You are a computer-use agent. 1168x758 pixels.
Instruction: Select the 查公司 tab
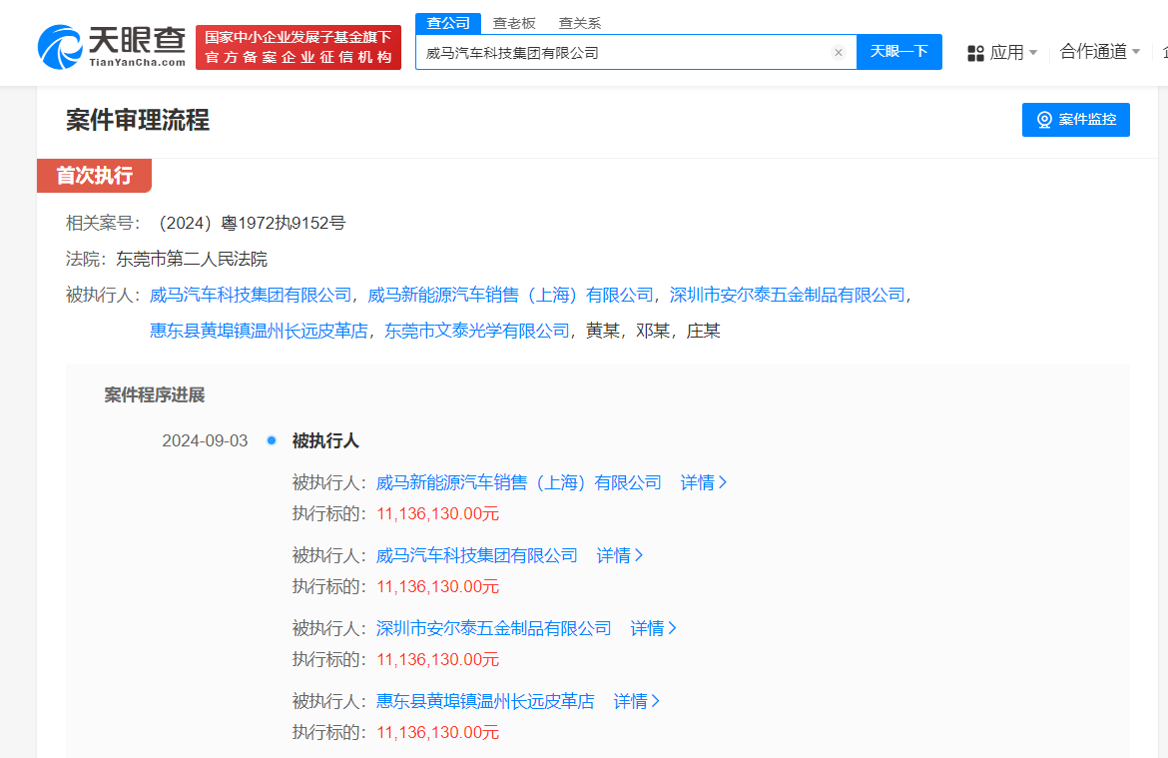pyautogui.click(x=448, y=22)
